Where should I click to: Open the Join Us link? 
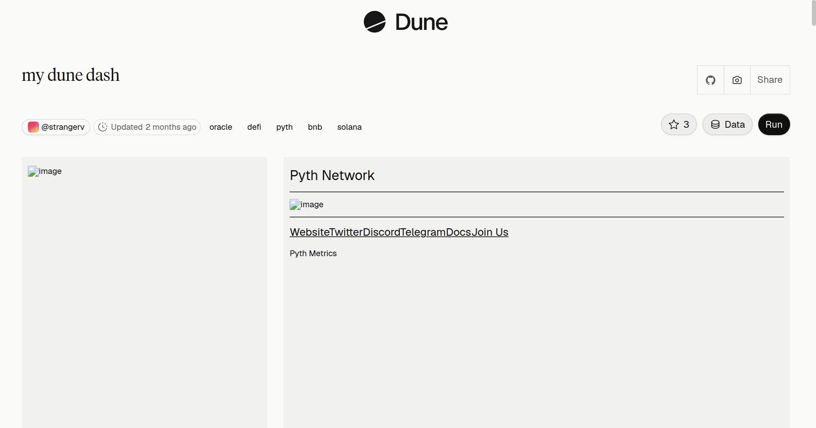pos(490,232)
